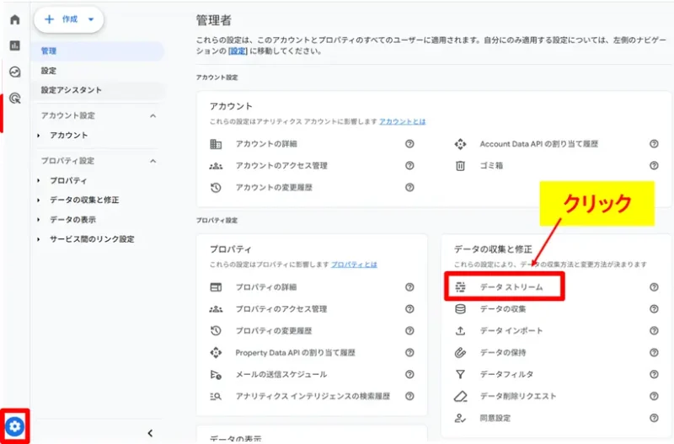Screen dimensions: 674x444
Task: Show help for プロパティの詳細
Action: [x=409, y=287]
